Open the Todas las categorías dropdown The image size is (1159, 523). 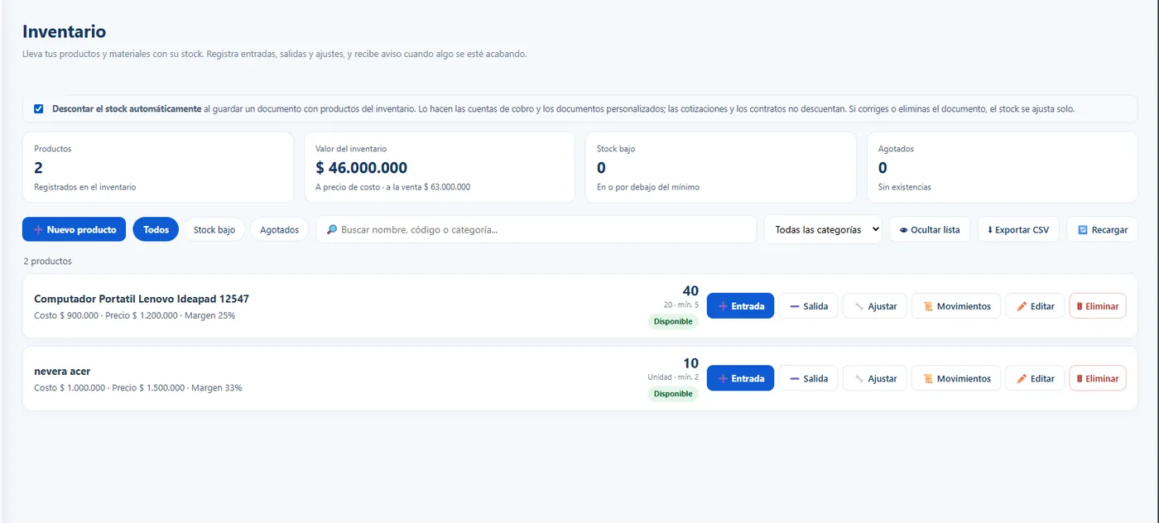tap(823, 229)
